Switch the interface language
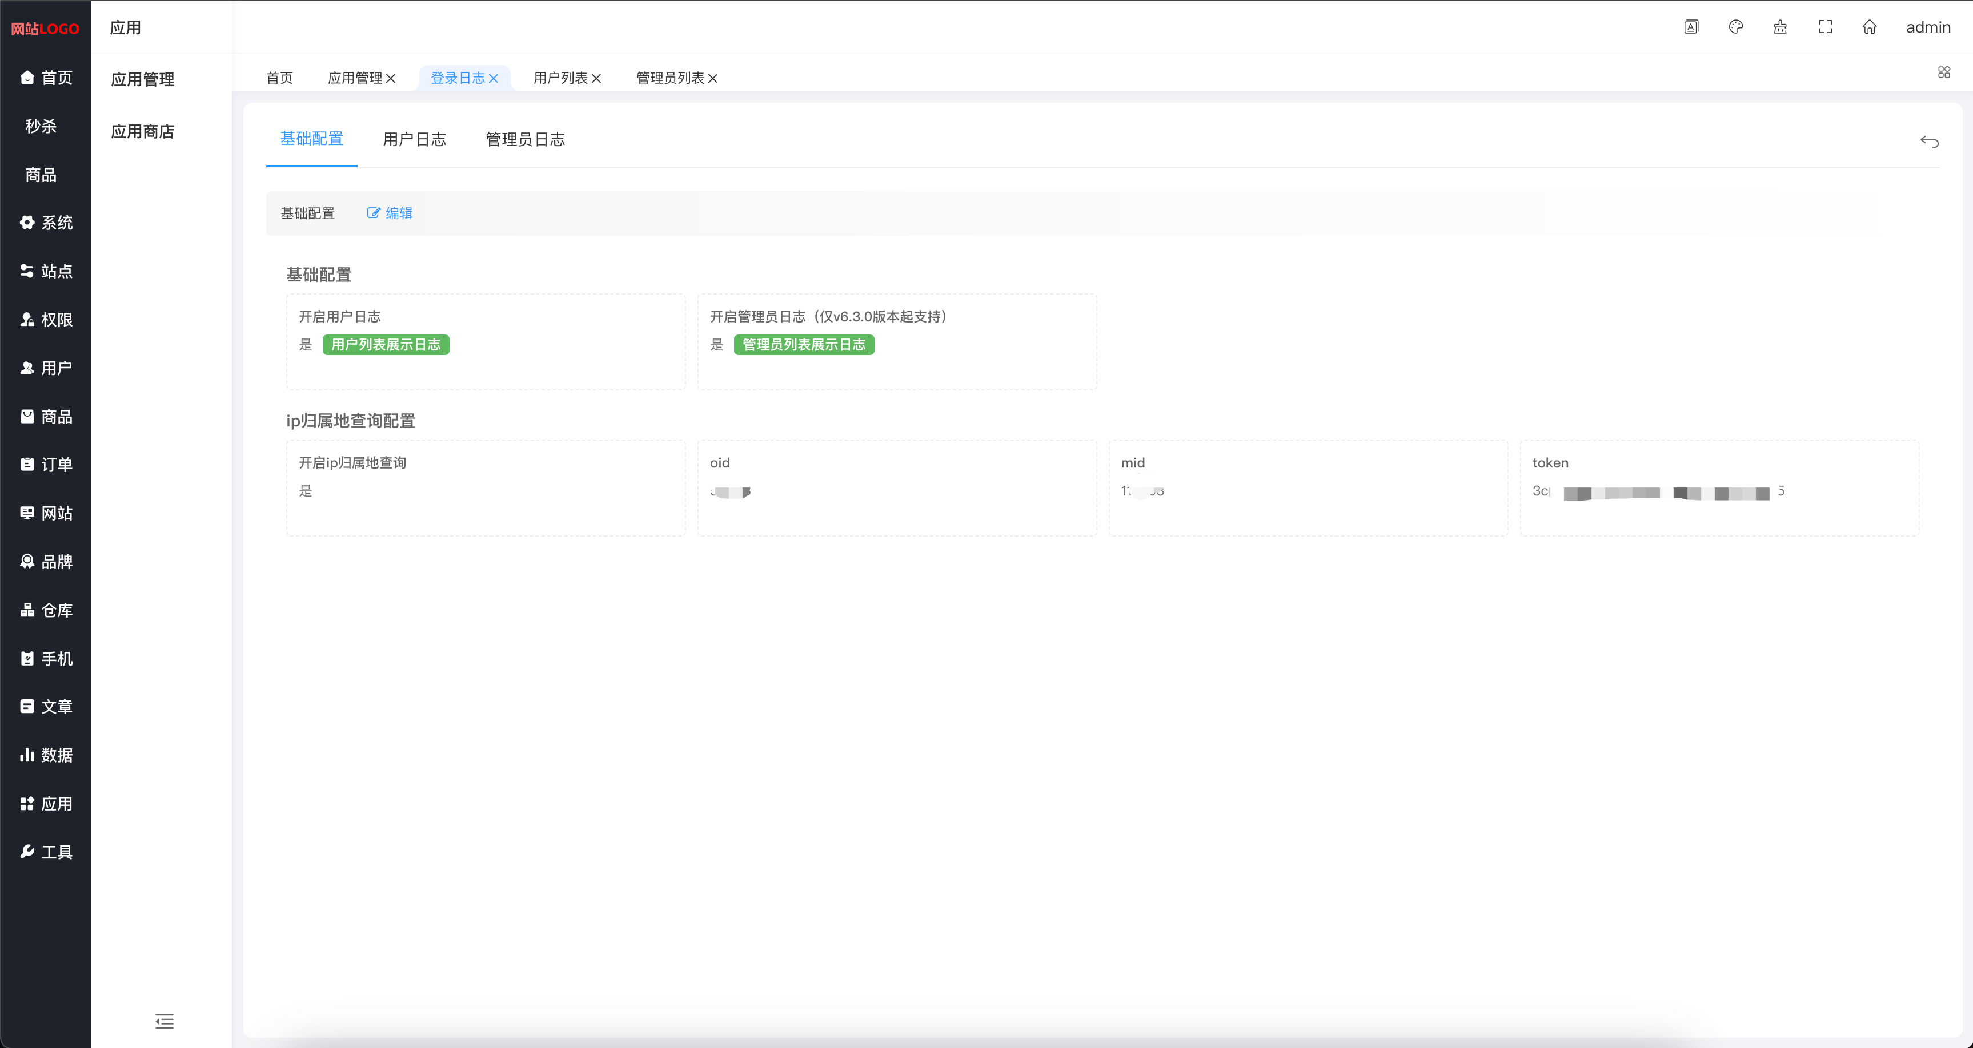 [1691, 27]
